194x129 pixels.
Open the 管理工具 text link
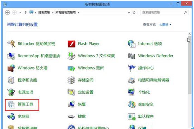click(25, 104)
